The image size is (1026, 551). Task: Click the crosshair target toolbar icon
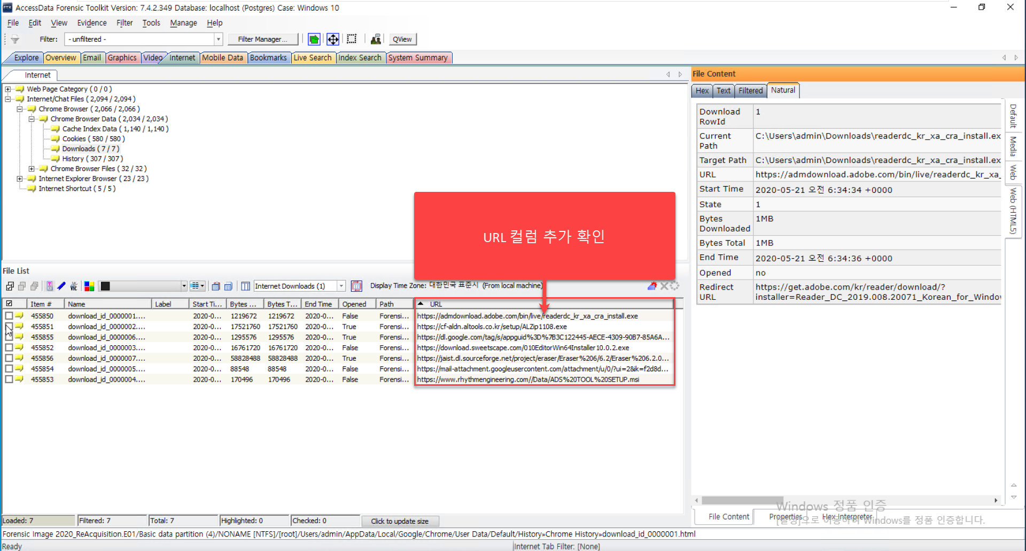(333, 39)
